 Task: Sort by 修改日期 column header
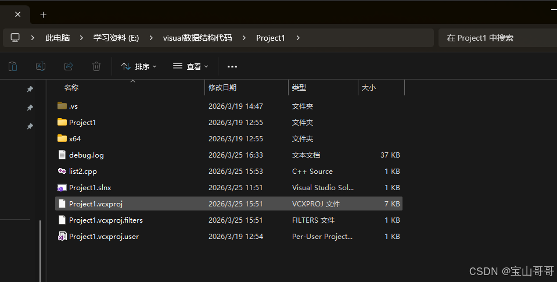click(x=222, y=87)
